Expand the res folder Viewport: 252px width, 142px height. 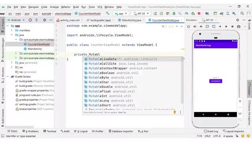click(11, 67)
